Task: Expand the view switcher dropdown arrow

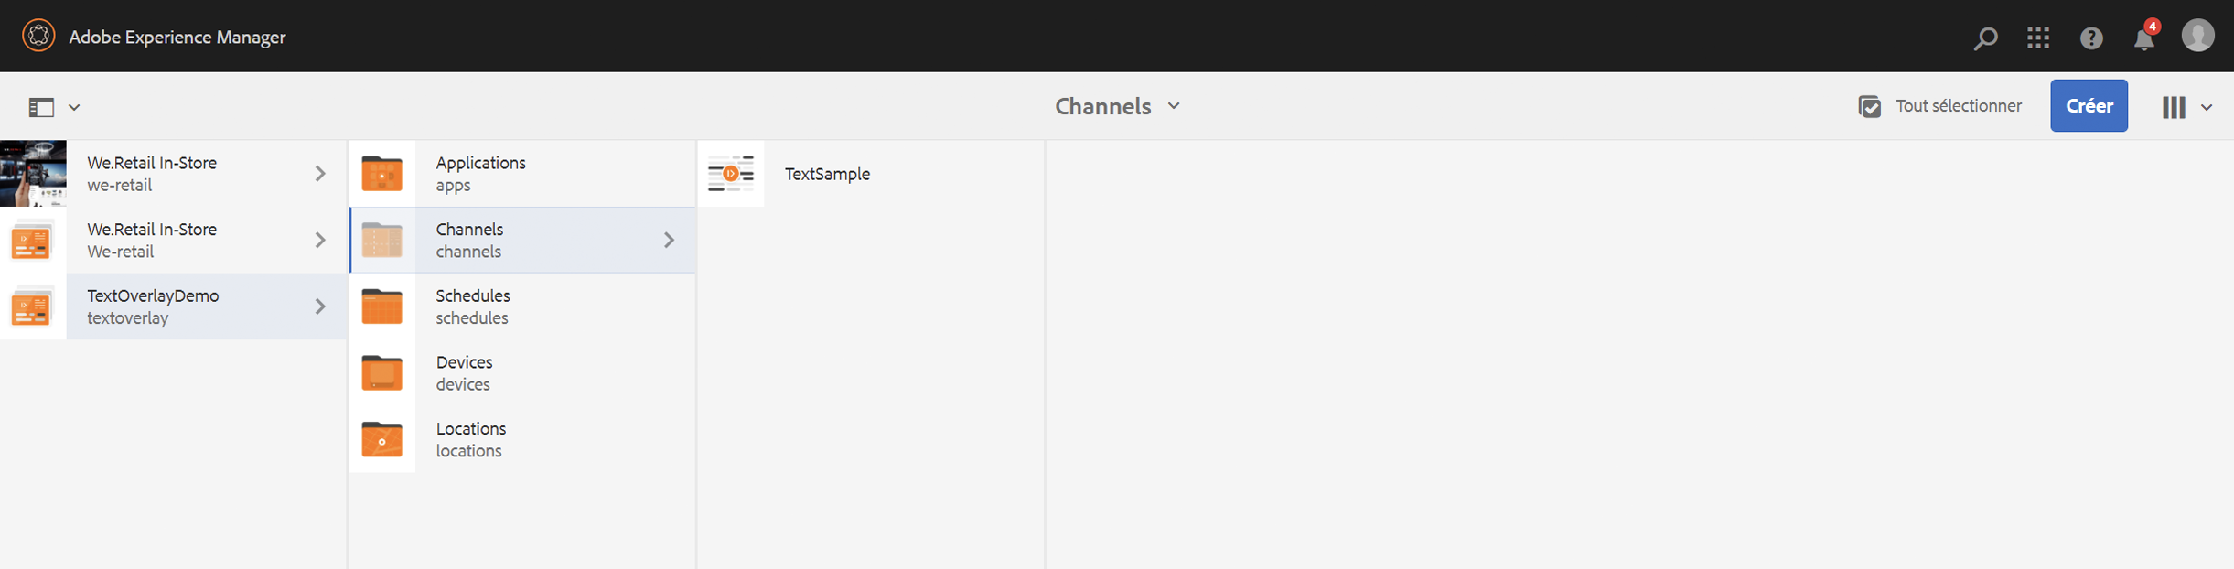Action: pos(2207,107)
